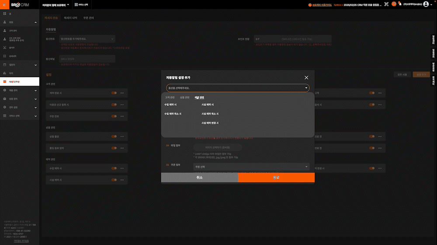Click the 이미지 선택하기 button
437x245 pixels.
217,147
